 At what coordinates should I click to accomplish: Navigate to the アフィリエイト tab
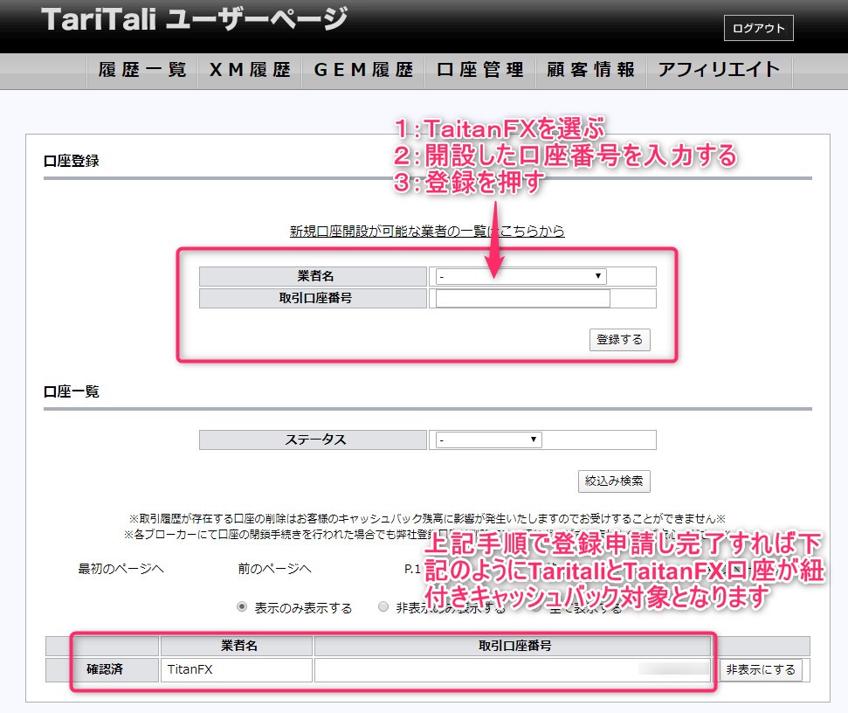[x=719, y=71]
